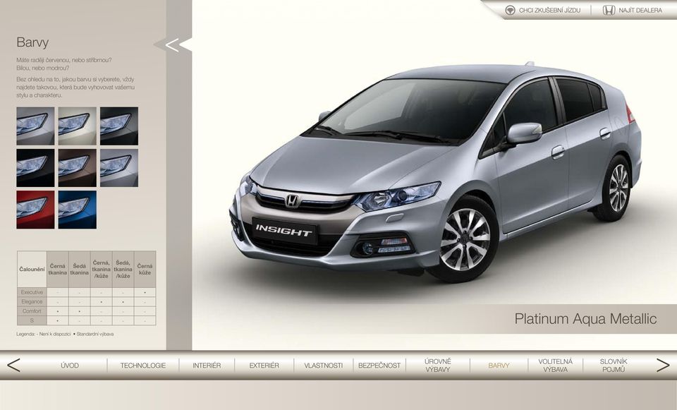
Task: Open the BEZPEČNOST tab
Action: [379, 366]
